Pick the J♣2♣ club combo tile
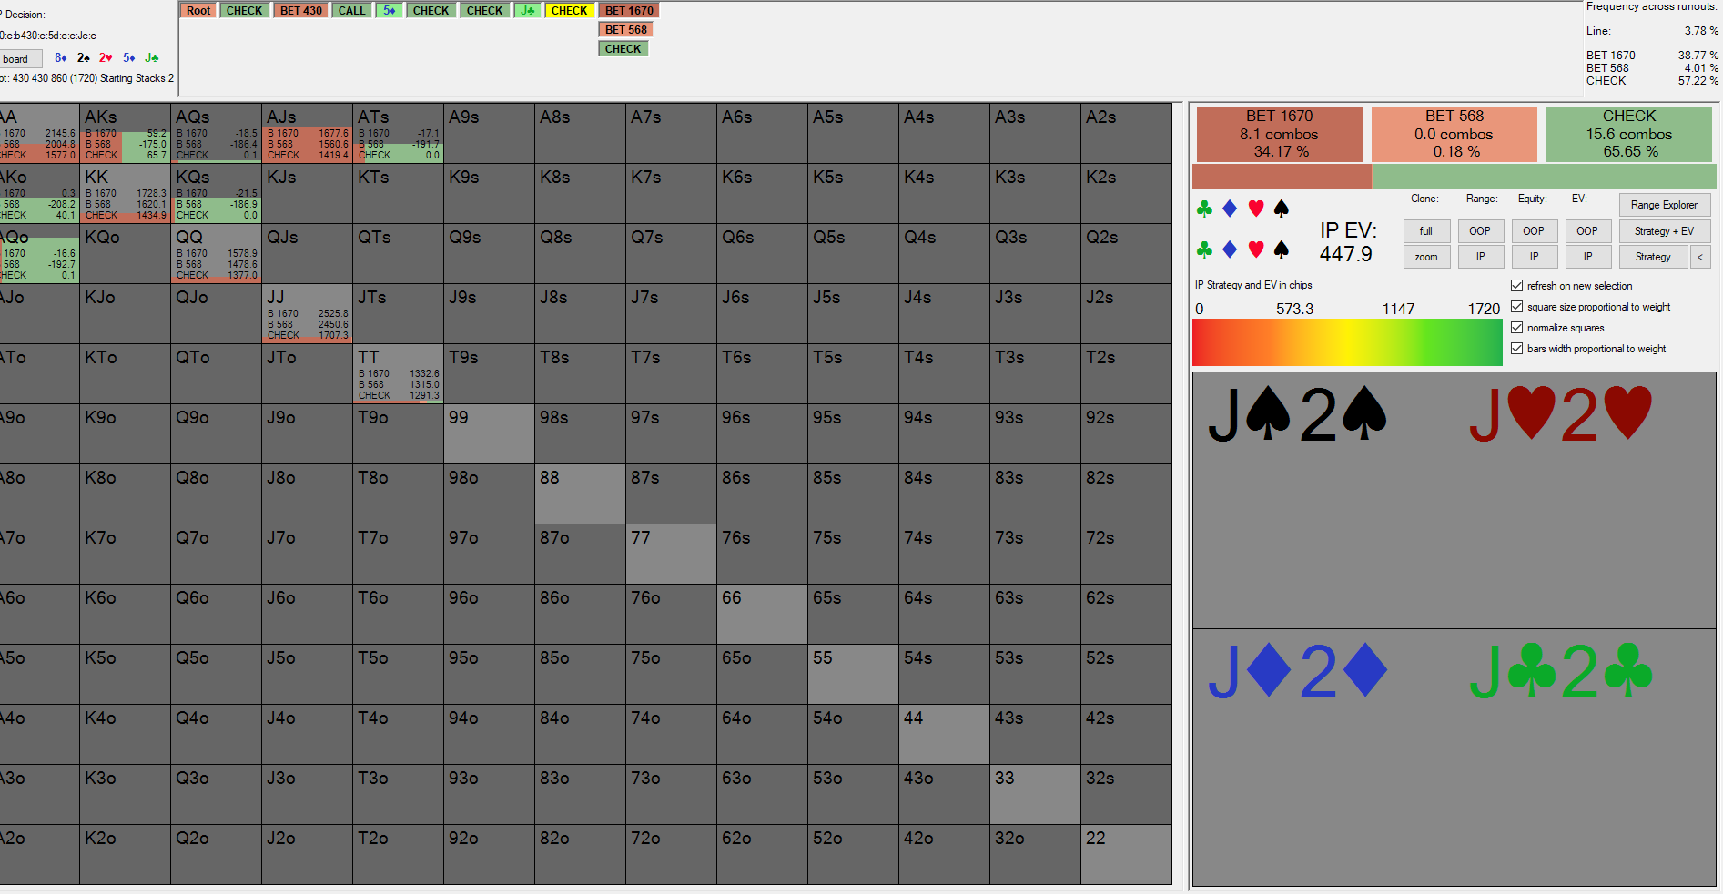The image size is (1723, 896). point(1585,757)
